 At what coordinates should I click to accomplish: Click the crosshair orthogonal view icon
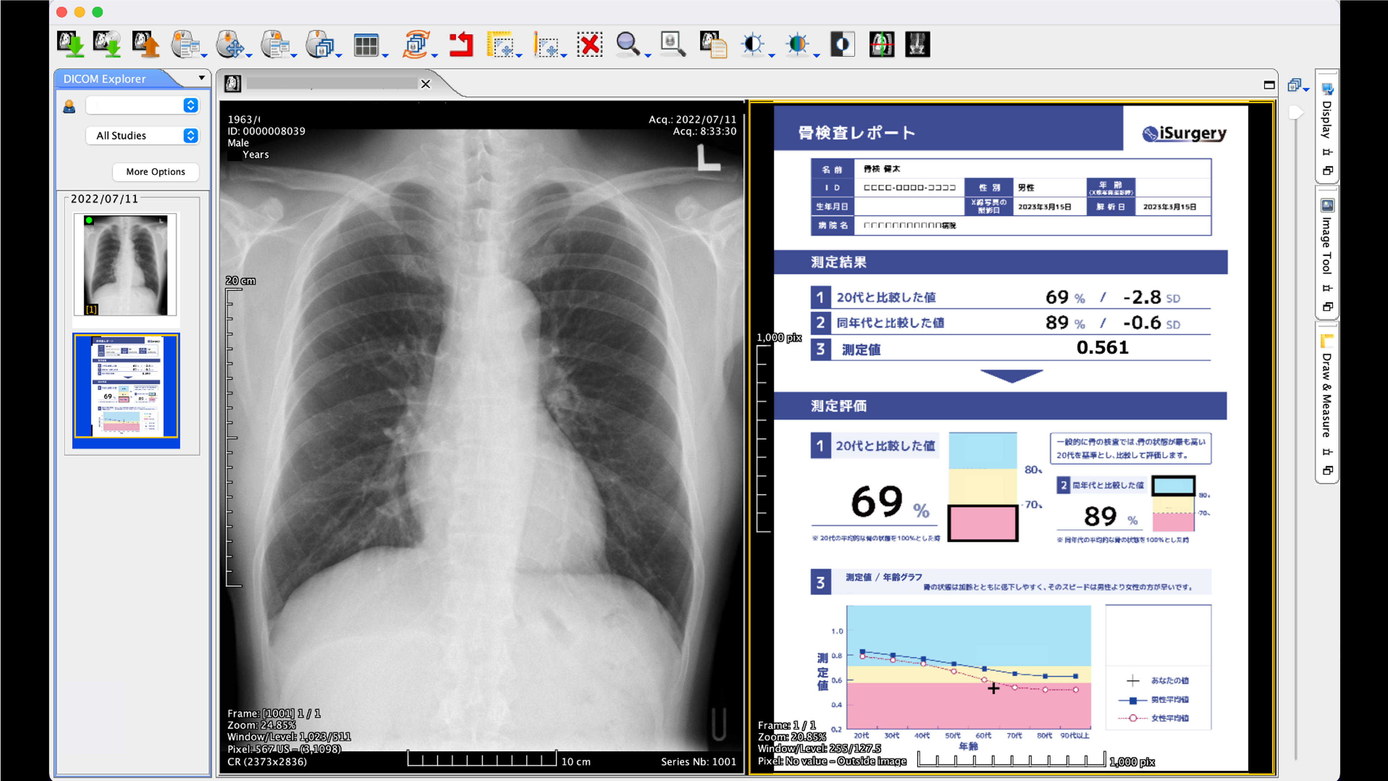(882, 44)
